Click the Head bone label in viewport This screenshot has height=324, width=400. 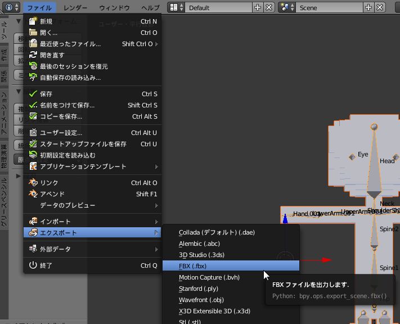[x=387, y=161]
